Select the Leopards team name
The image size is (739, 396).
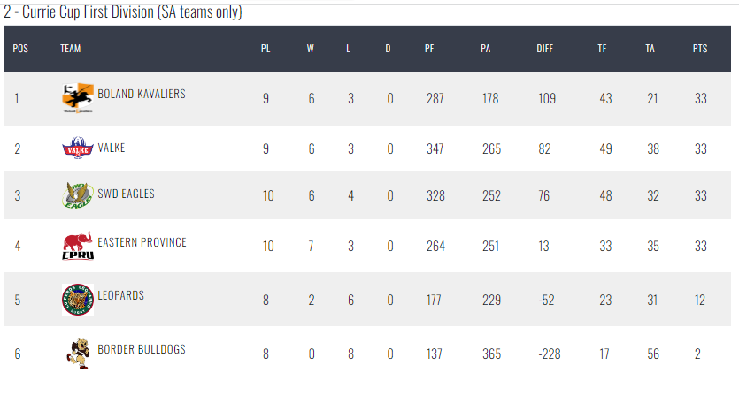[120, 295]
